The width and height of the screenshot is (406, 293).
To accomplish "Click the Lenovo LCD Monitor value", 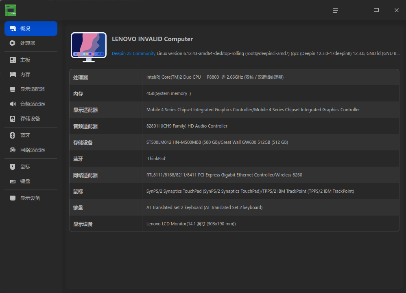I will coord(191,224).
